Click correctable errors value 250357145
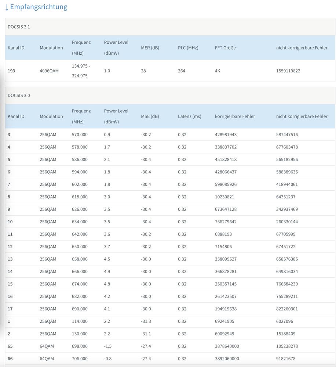 click(x=226, y=284)
